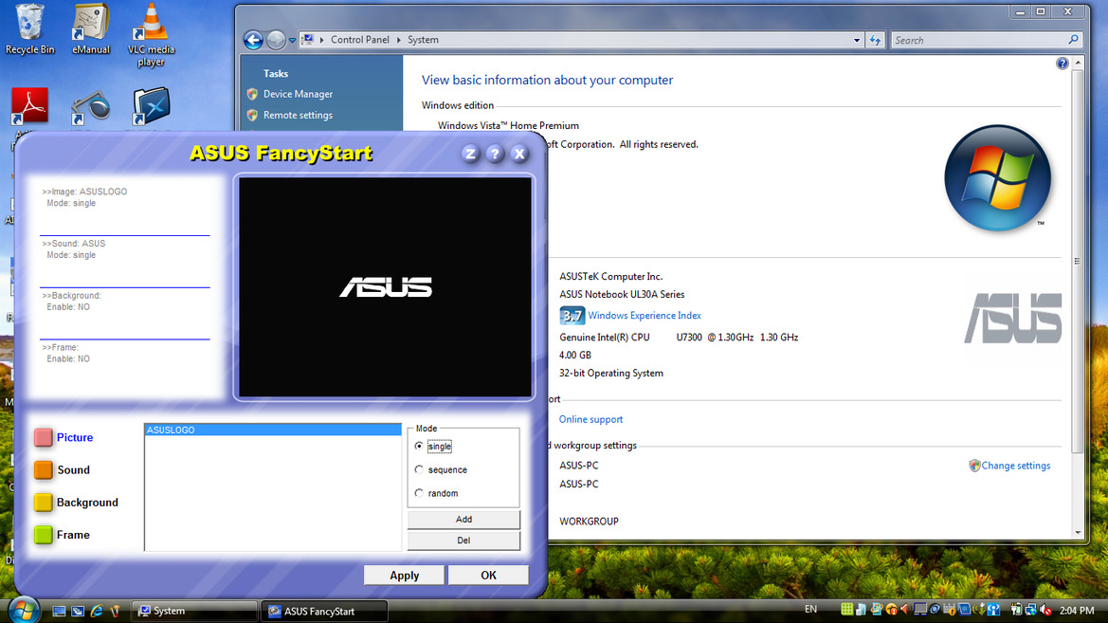Open the eManual desktop shortcut
This screenshot has width=1108, height=623.
91,29
